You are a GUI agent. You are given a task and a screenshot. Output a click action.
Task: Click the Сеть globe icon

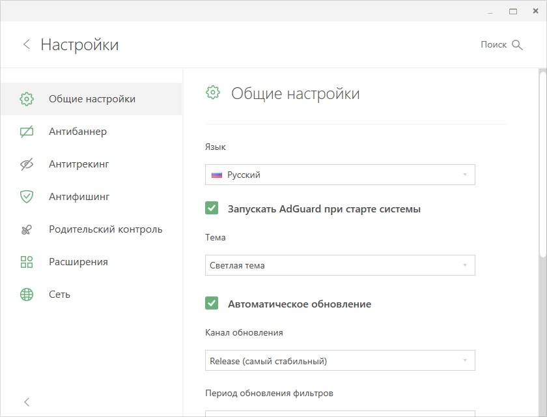pos(27,295)
